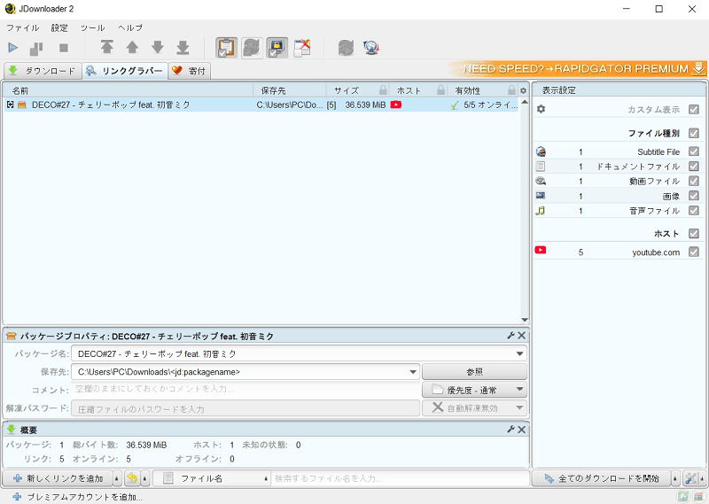
Task: Open 自動解凍無効 dropdown
Action: click(x=474, y=408)
